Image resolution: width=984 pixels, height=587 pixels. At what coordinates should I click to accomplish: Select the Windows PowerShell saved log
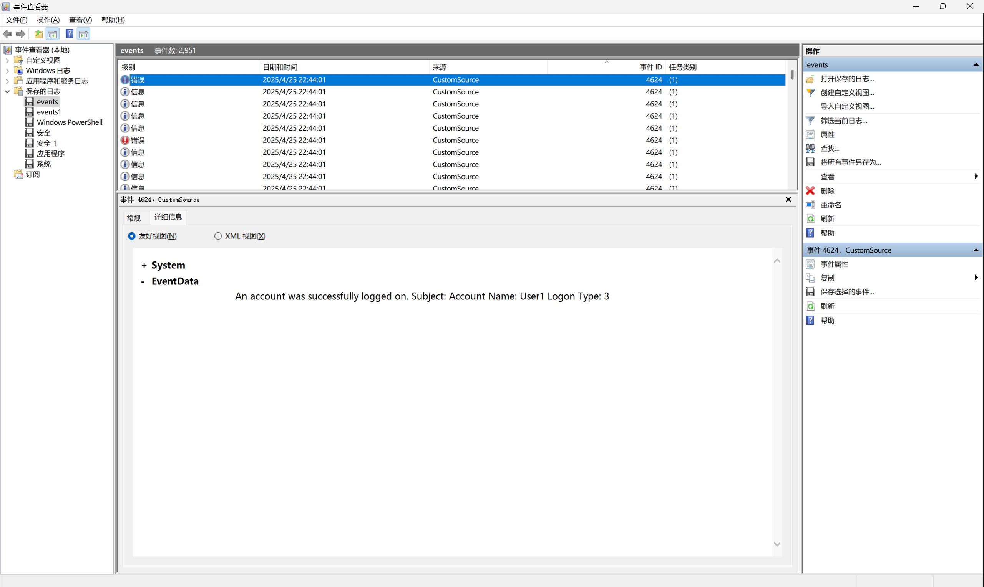pos(69,122)
